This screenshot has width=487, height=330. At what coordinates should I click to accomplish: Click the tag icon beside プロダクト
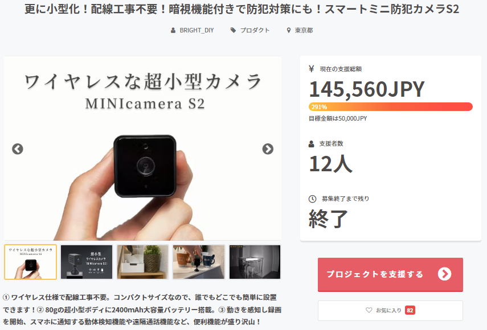point(233,30)
